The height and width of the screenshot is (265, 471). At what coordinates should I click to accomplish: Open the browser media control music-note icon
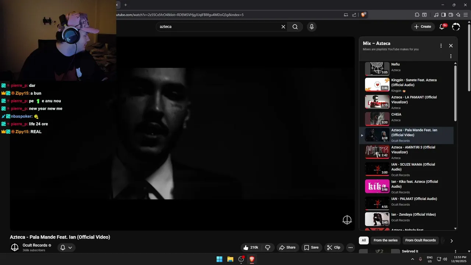pyautogui.click(x=436, y=15)
